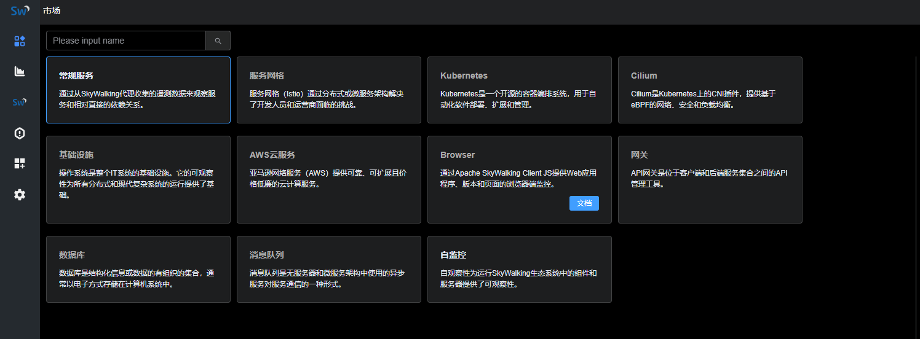
Task: Open the 网关 card
Action: tap(710, 179)
